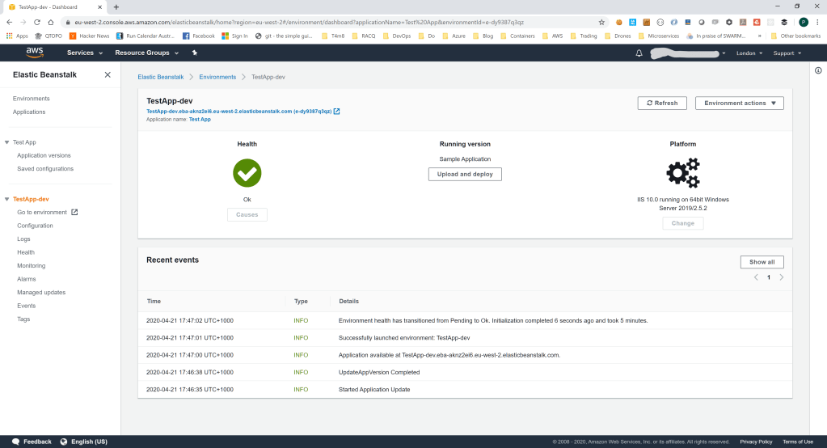Screen dimensions: 827x448
Task: Open the Other bookmarks folder
Action: [795, 36]
